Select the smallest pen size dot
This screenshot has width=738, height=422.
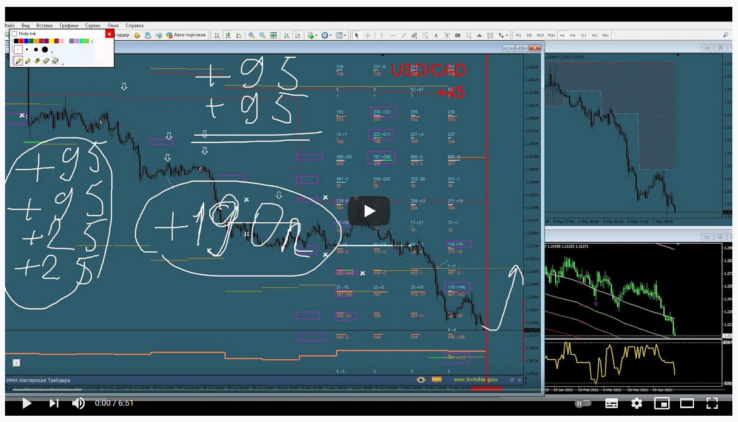coord(18,50)
